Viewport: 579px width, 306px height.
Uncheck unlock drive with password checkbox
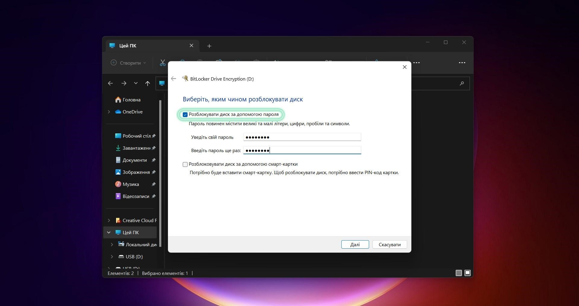pos(185,115)
